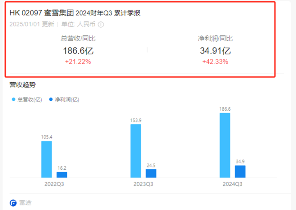Select the 2024Q3 net profit bar labeled 34.9
Image resolution: width=296 pixels, height=210 pixels.
coord(240,171)
